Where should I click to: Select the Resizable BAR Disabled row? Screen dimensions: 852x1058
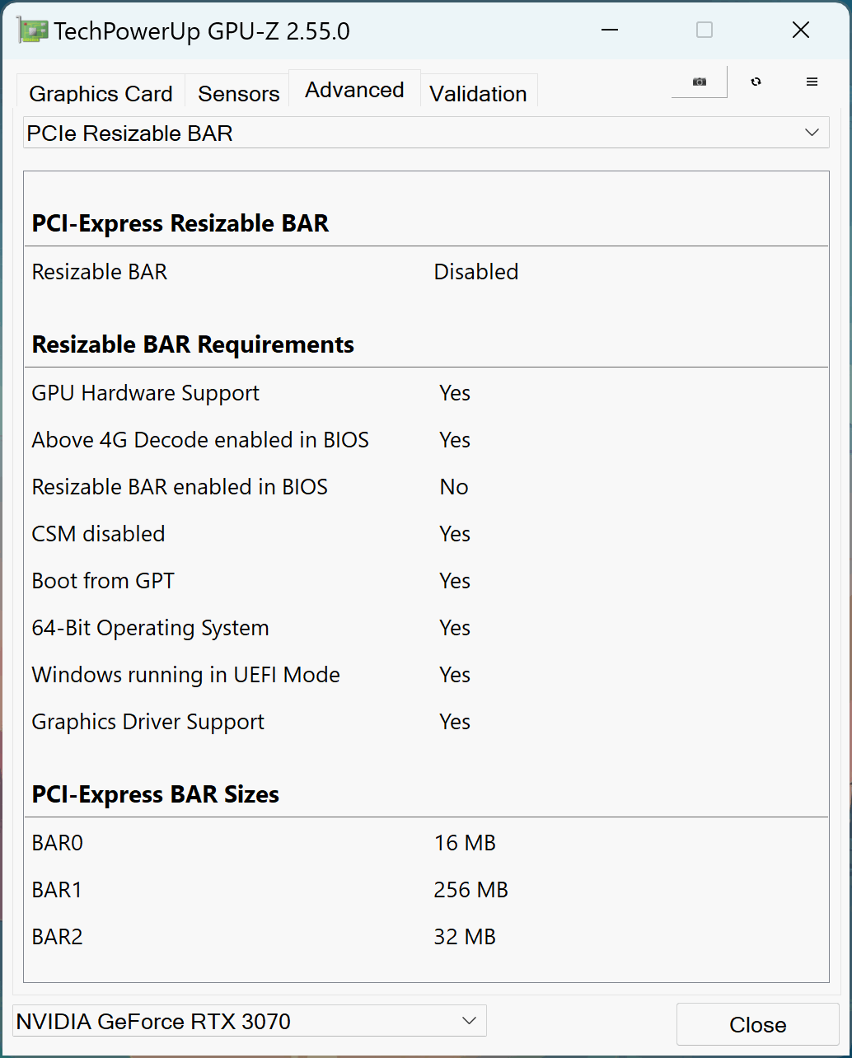[274, 272]
